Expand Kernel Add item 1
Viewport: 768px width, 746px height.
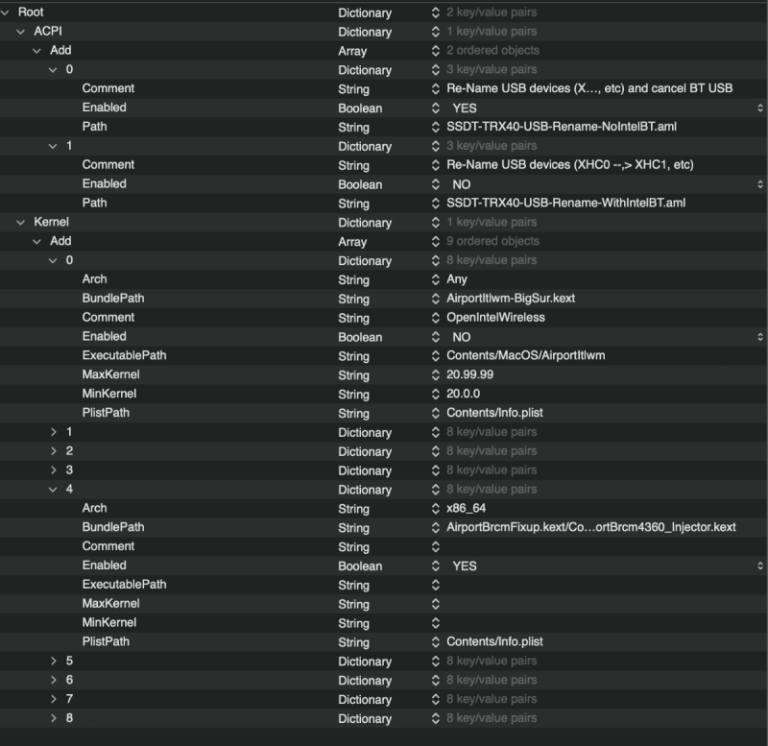(54, 432)
